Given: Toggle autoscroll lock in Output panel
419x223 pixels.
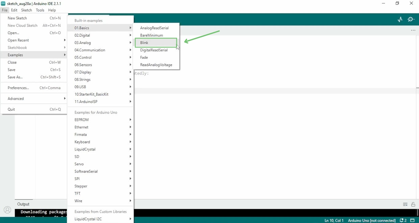Looking at the screenshot, I should point(413,204).
